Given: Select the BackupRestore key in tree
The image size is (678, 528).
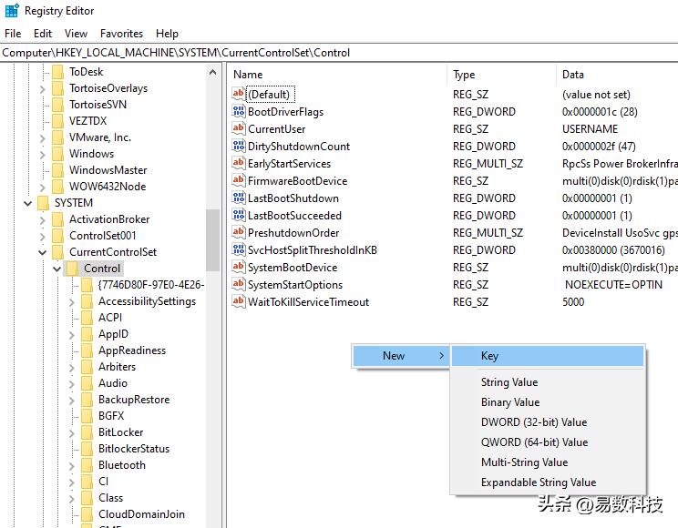Looking at the screenshot, I should pyautogui.click(x=133, y=400).
